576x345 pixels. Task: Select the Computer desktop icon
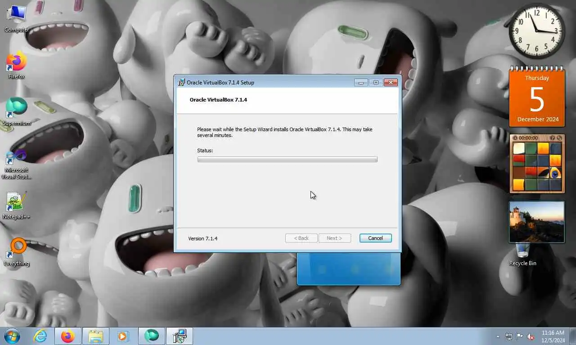tap(17, 18)
